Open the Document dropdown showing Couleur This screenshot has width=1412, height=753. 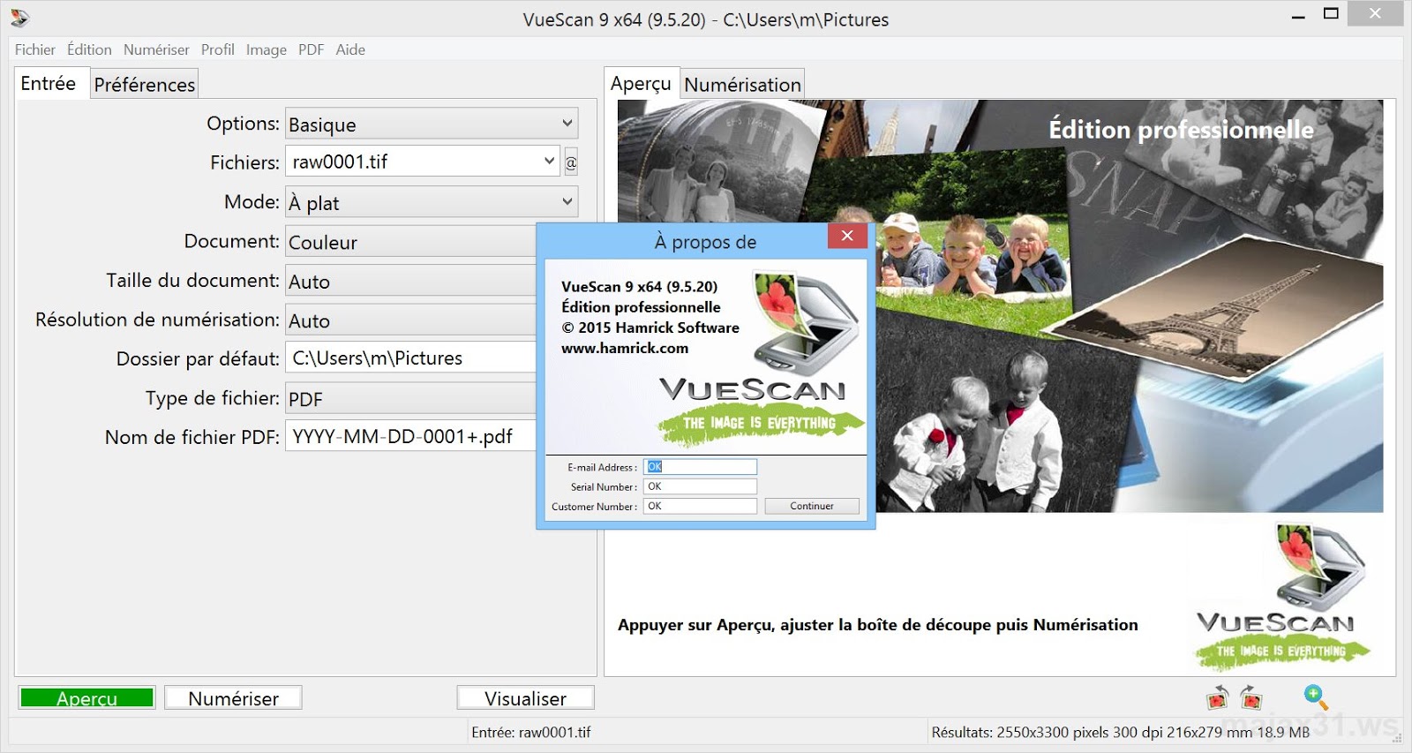(411, 242)
